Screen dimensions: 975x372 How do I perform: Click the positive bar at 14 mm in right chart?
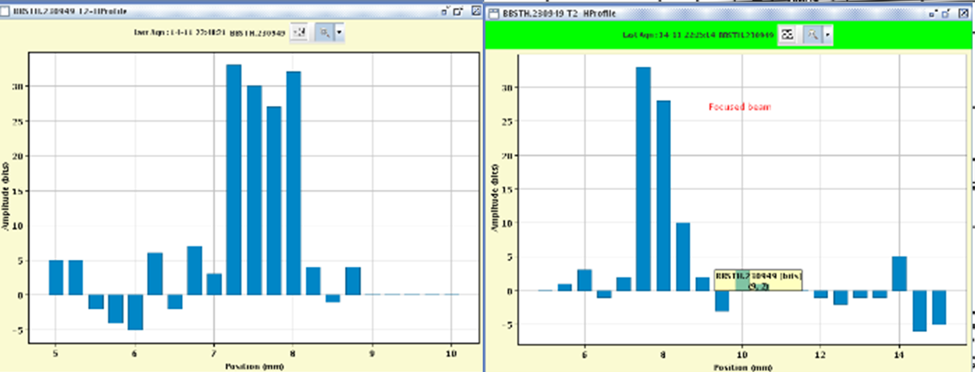[900, 273]
